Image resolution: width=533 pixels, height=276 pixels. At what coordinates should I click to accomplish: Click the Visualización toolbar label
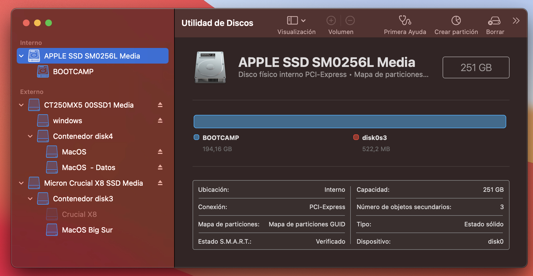[x=296, y=32]
